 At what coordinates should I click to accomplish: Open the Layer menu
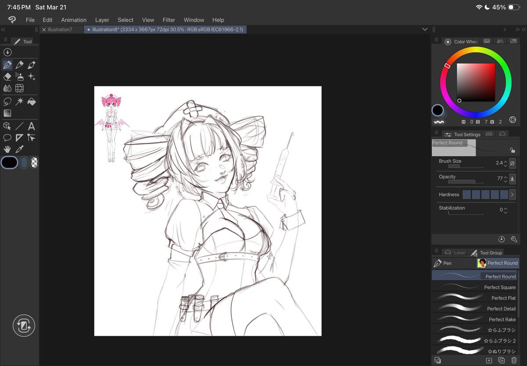(102, 20)
